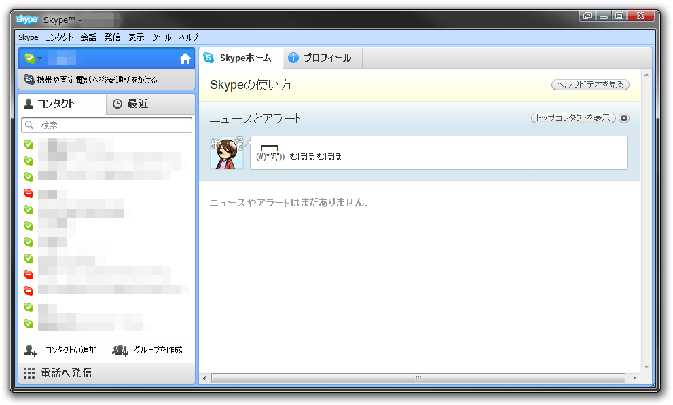Click the create-group people-plus icon
The width and height of the screenshot is (673, 405).
point(120,351)
